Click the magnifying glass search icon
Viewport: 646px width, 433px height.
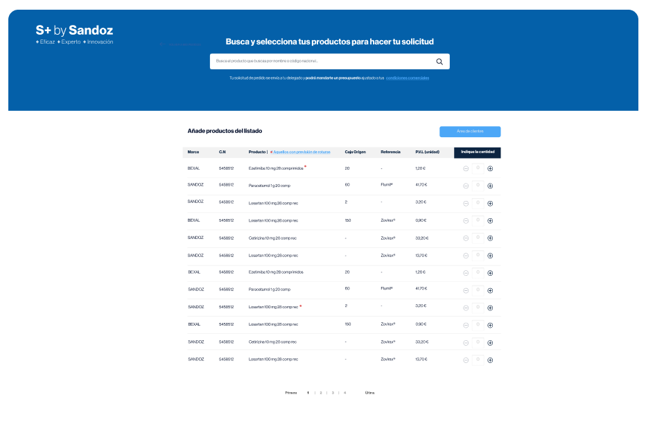(439, 62)
